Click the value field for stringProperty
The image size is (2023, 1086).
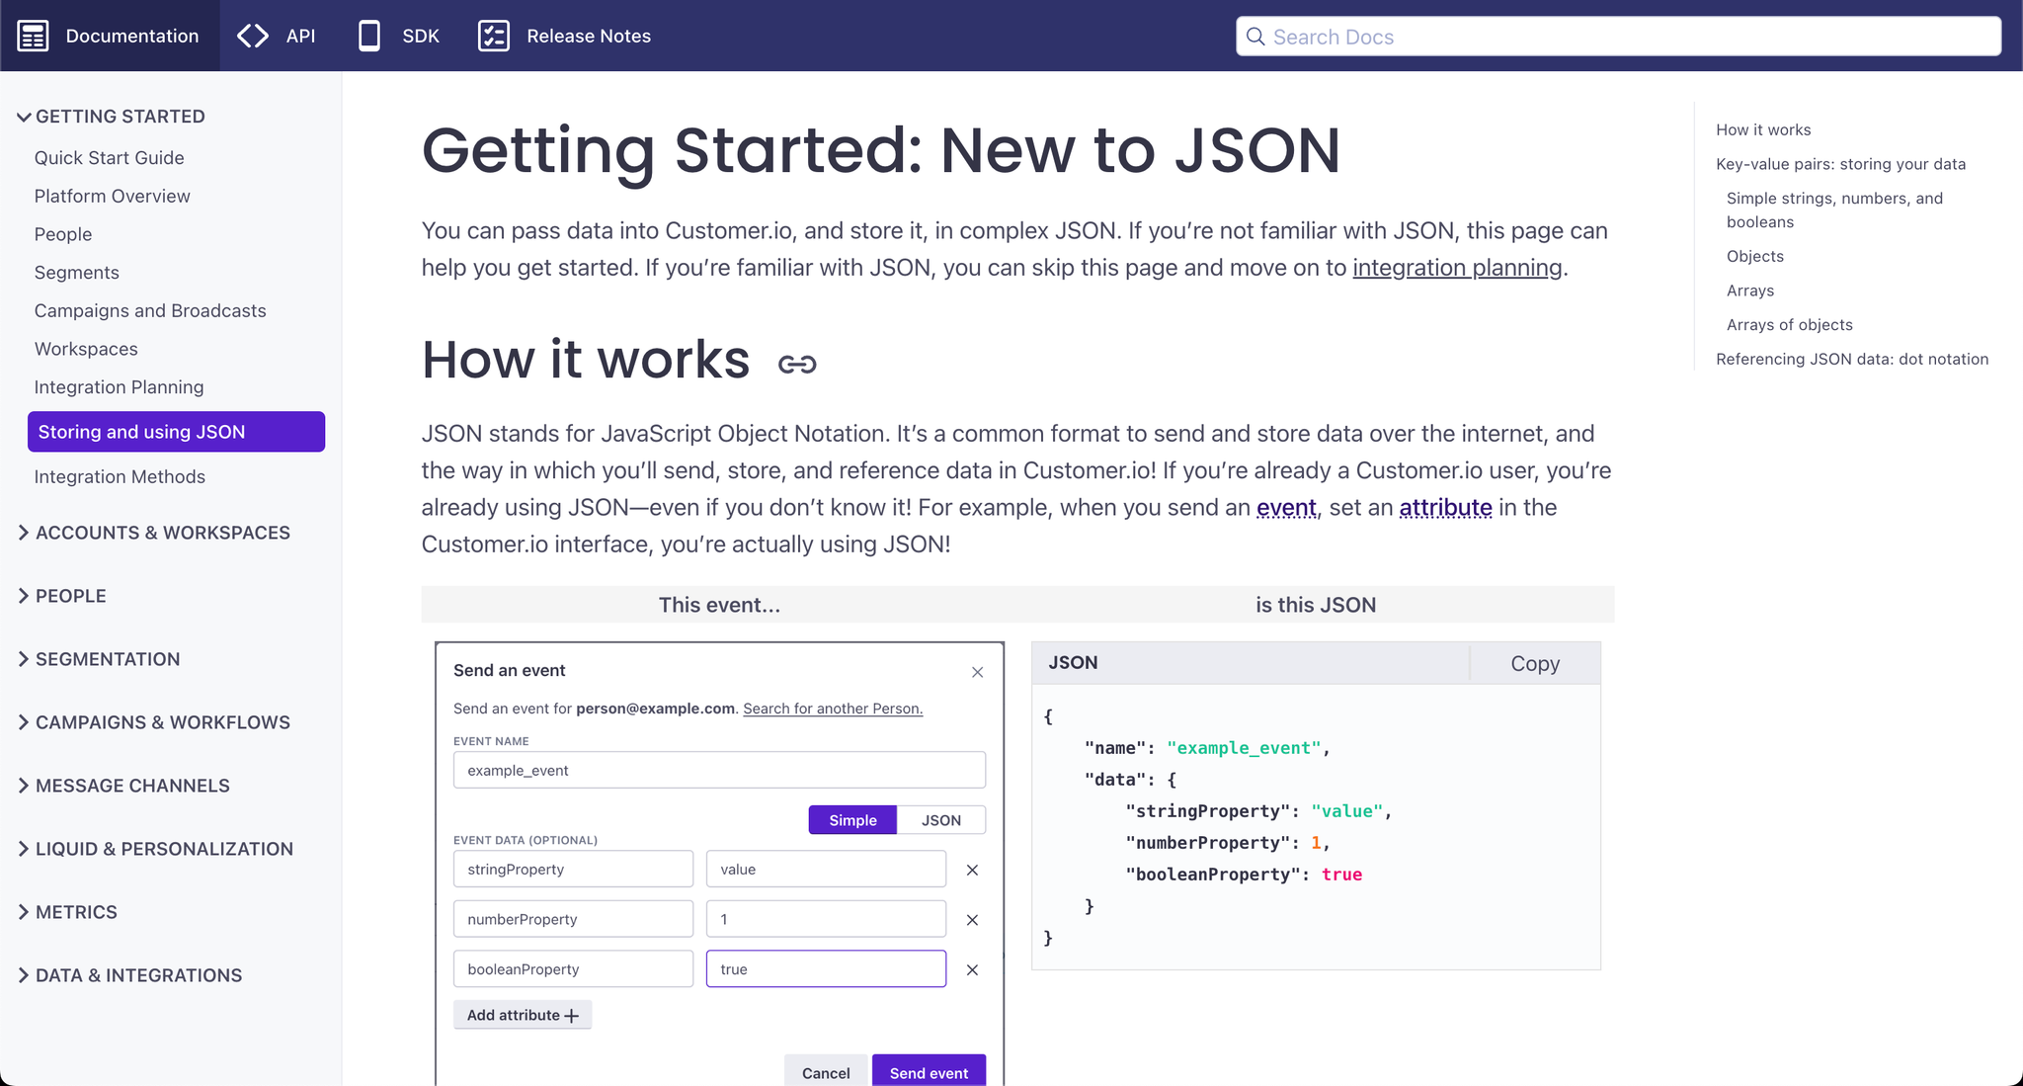[826, 870]
